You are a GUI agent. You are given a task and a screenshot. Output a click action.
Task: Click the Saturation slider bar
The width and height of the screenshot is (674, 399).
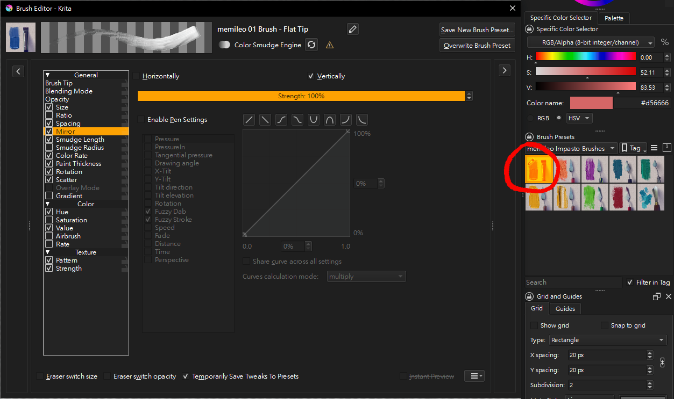(x=585, y=71)
